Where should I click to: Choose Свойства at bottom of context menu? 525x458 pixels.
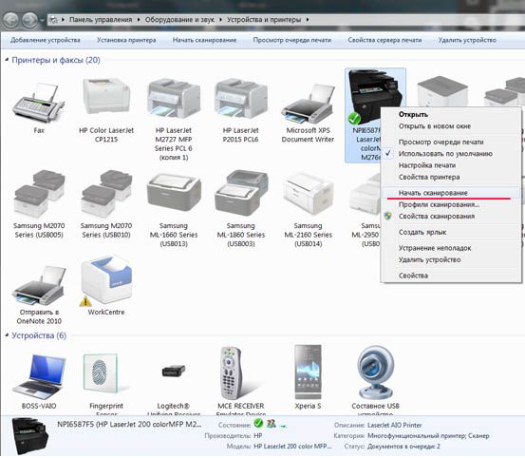click(413, 276)
